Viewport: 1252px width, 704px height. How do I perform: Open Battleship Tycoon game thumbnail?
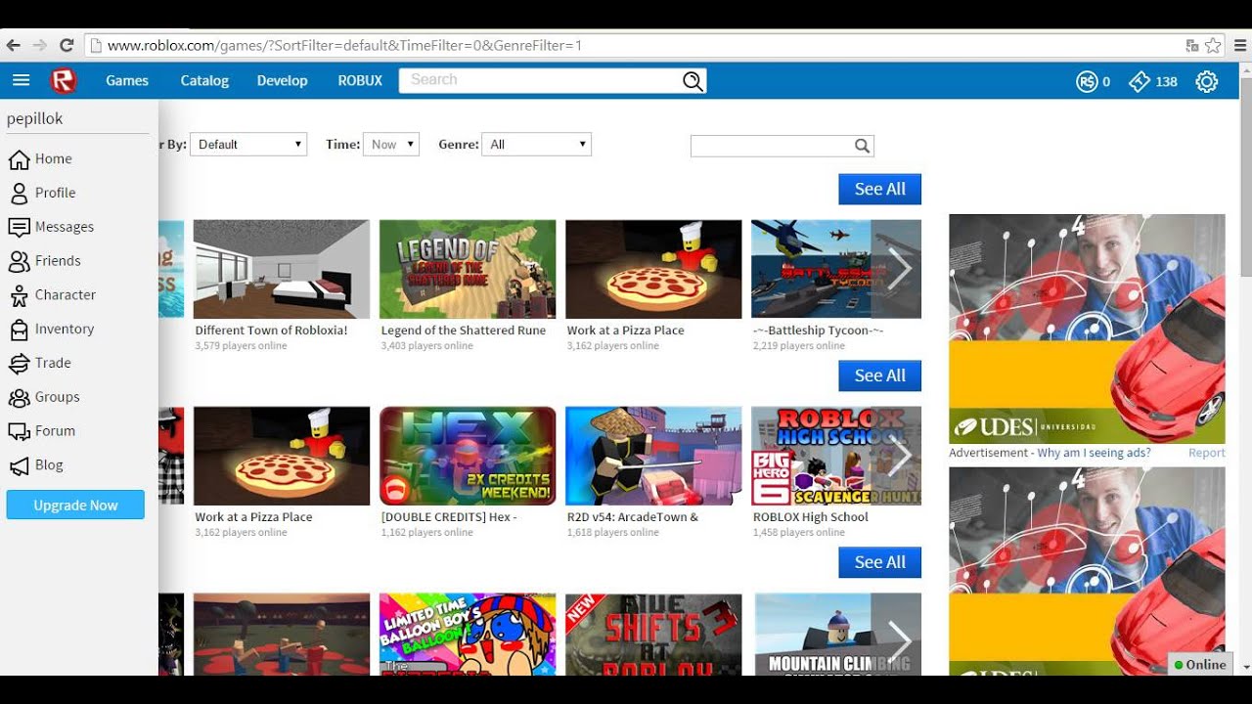836,269
